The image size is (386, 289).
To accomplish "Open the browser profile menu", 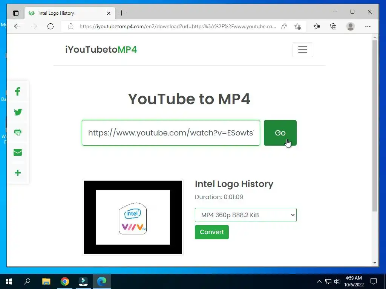I will (350, 26).
